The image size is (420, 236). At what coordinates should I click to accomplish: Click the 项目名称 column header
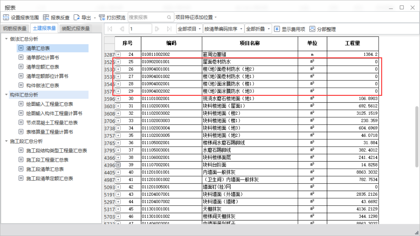(x=250, y=43)
